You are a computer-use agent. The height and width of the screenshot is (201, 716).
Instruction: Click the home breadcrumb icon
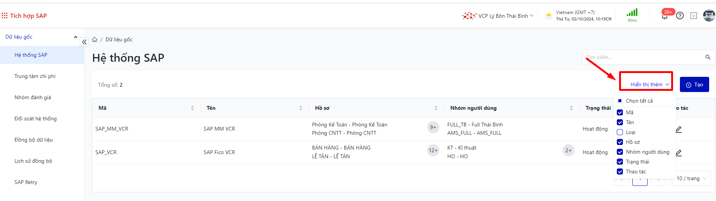(x=95, y=39)
